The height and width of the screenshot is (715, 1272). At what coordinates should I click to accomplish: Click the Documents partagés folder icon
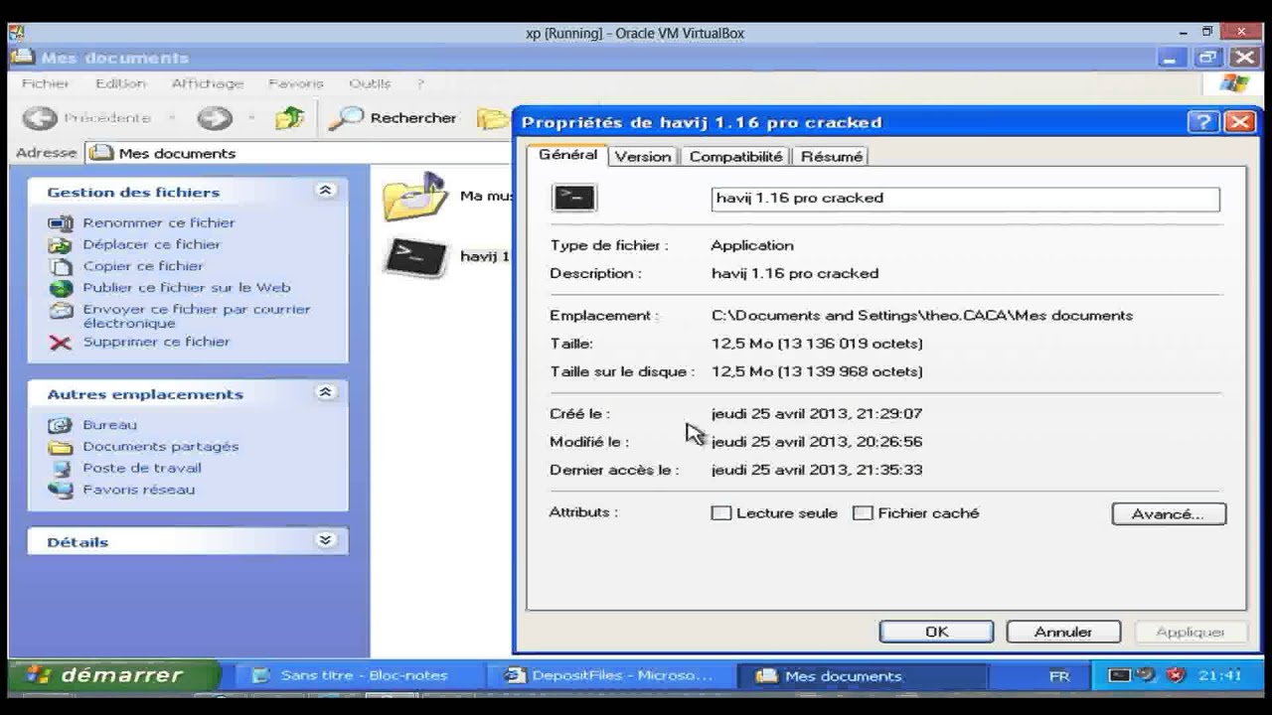click(x=61, y=447)
